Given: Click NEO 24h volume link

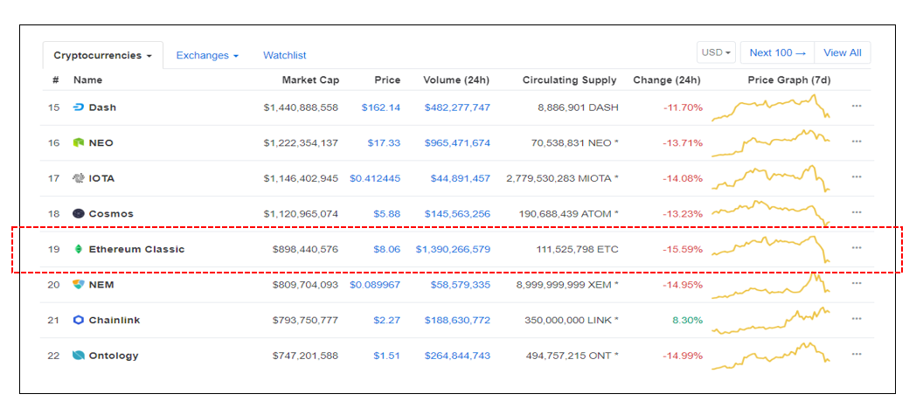Looking at the screenshot, I should pyautogui.click(x=457, y=142).
